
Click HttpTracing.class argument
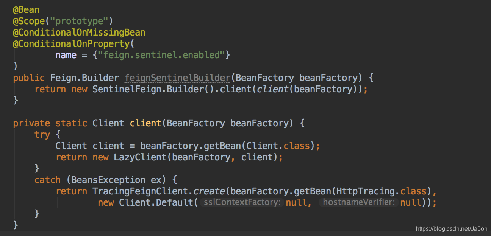[382, 191]
